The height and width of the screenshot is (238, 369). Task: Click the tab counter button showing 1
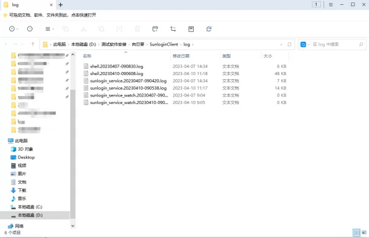point(316,4)
